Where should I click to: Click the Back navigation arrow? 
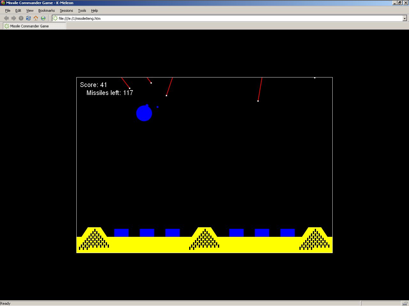point(6,18)
